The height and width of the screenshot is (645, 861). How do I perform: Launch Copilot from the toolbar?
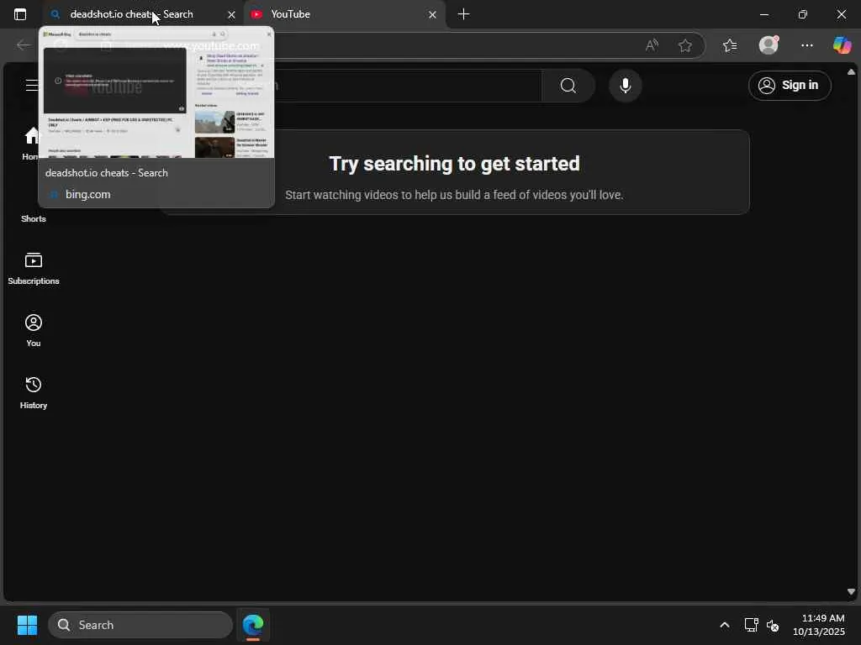842,45
